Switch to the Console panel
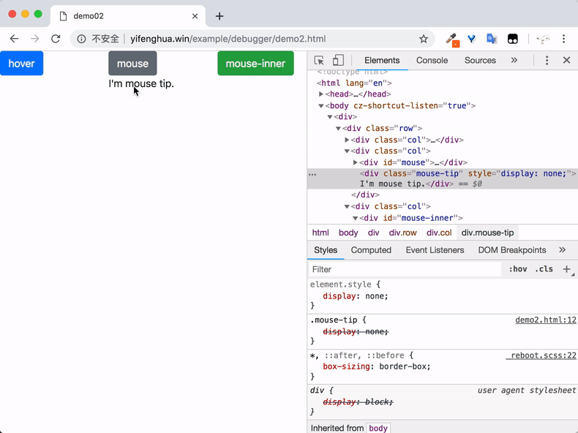578x433 pixels. pos(432,61)
